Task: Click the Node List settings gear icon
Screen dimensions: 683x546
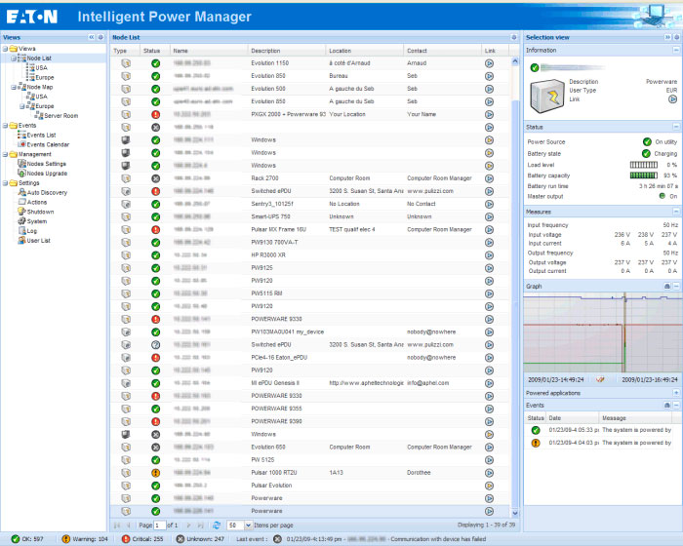Action: (514, 37)
